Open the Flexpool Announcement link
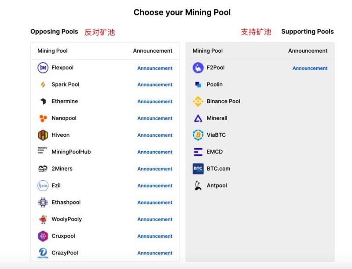This screenshot has height=269, width=352. [155, 68]
